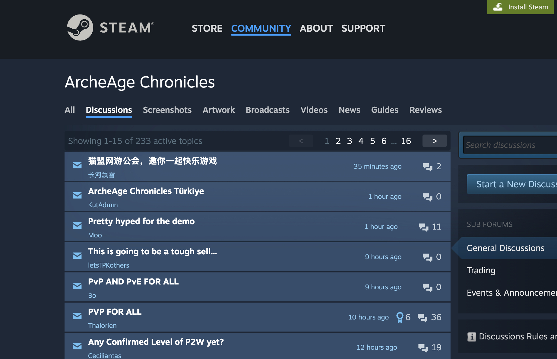557x359 pixels.
Task: Switch to the Videos tab
Action: click(x=314, y=110)
